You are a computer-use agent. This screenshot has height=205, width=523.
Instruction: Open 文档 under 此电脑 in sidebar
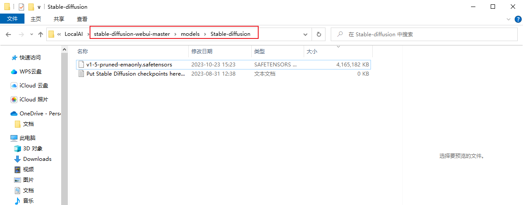tap(28, 191)
